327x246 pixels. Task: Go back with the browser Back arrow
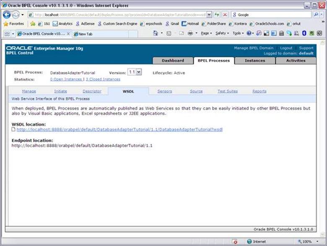click(7, 15)
